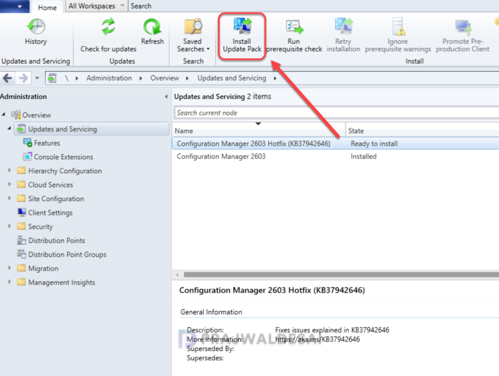The image size is (499, 376).
Task: Click Promote Pre-production Client icon
Action: click(463, 27)
